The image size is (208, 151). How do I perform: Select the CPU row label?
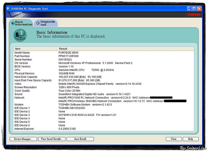(17, 70)
